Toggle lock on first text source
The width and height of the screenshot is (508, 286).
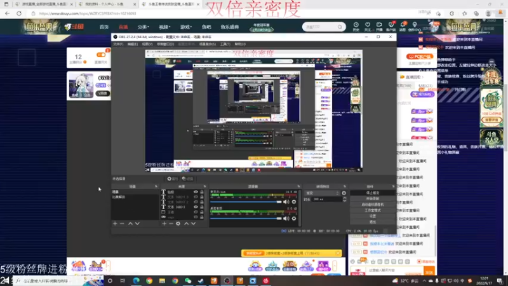[202, 192]
